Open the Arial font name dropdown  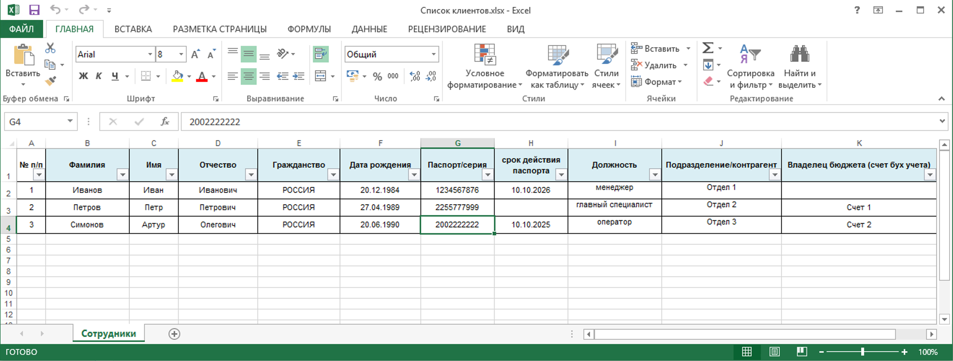coord(150,54)
